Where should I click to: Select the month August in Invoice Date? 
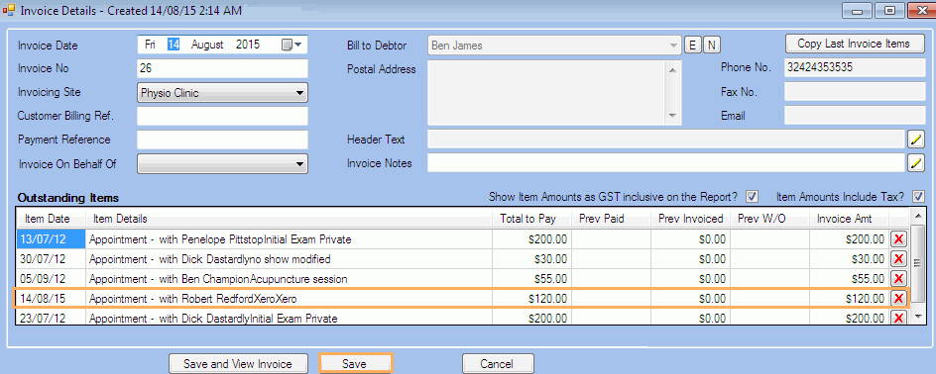point(207,45)
